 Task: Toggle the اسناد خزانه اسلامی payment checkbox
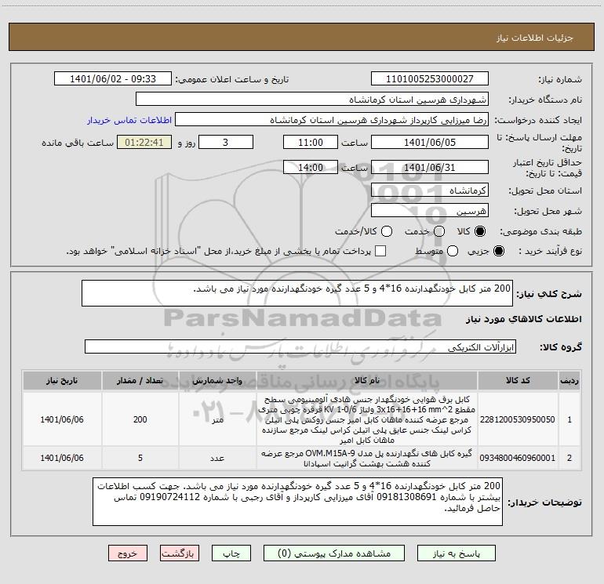[380, 251]
